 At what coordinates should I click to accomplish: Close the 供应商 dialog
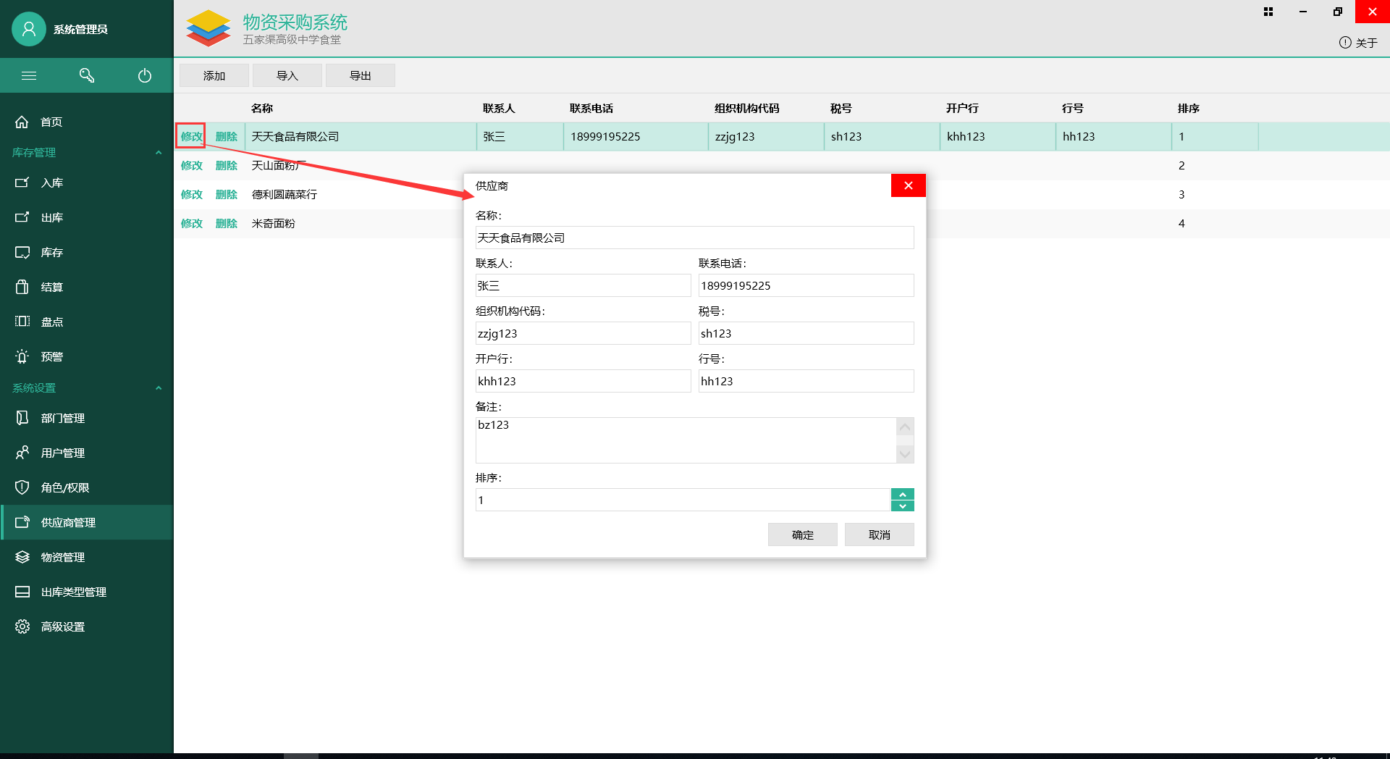(x=909, y=185)
